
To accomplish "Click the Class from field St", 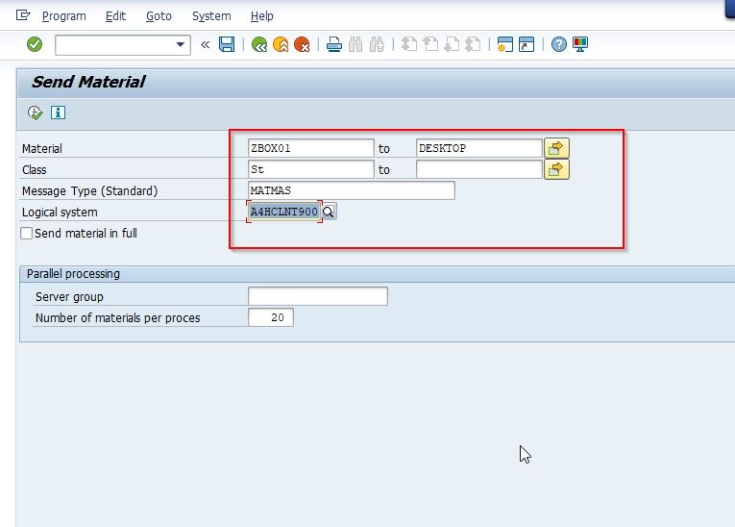I will click(x=310, y=169).
